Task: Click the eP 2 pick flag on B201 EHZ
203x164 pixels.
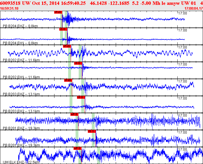Action: pos(74,114)
